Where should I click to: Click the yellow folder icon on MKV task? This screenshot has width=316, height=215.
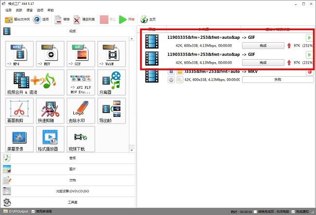click(x=180, y=72)
